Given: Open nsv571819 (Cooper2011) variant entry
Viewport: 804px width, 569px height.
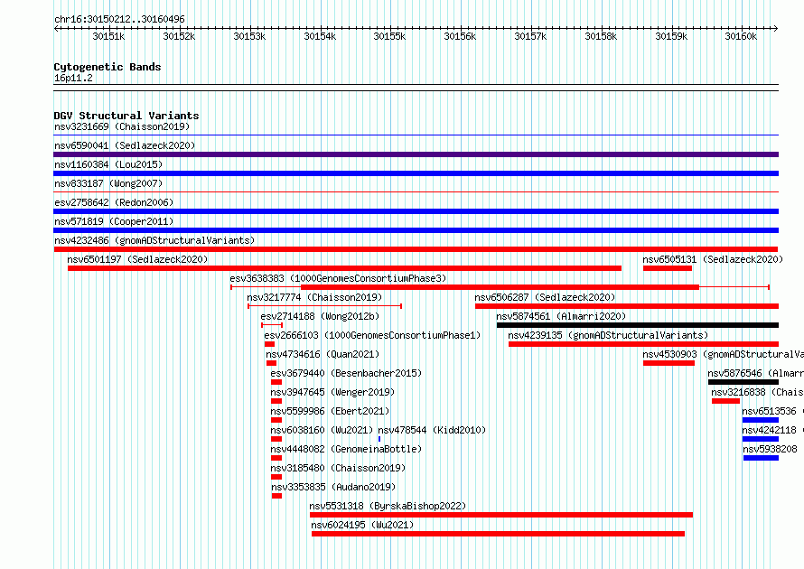Looking at the screenshot, I should (114, 221).
